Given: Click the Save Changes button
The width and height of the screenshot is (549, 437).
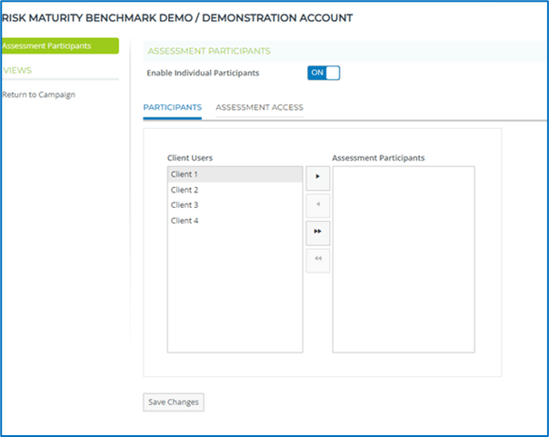Looking at the screenshot, I should [x=174, y=402].
